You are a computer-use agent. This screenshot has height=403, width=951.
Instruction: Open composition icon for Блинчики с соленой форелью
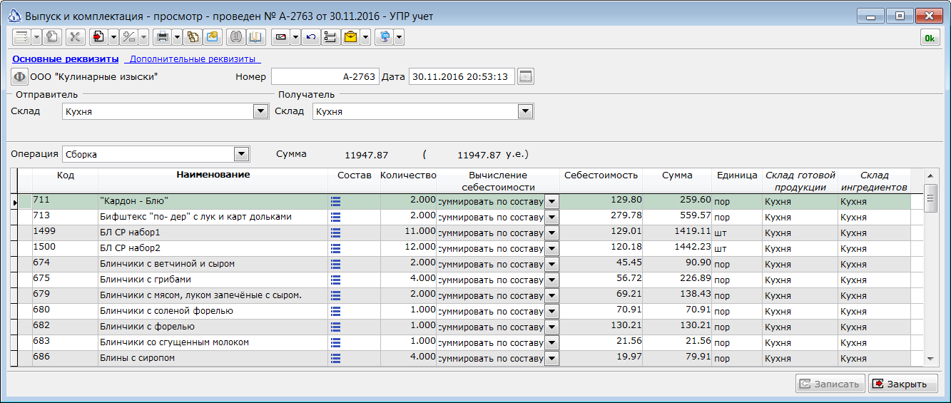(x=336, y=312)
